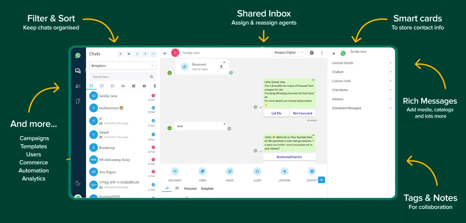The width and height of the screenshot is (466, 223).
Task: Open the Document 'click to open' attachment
Action: pyautogui.click(x=200, y=67)
